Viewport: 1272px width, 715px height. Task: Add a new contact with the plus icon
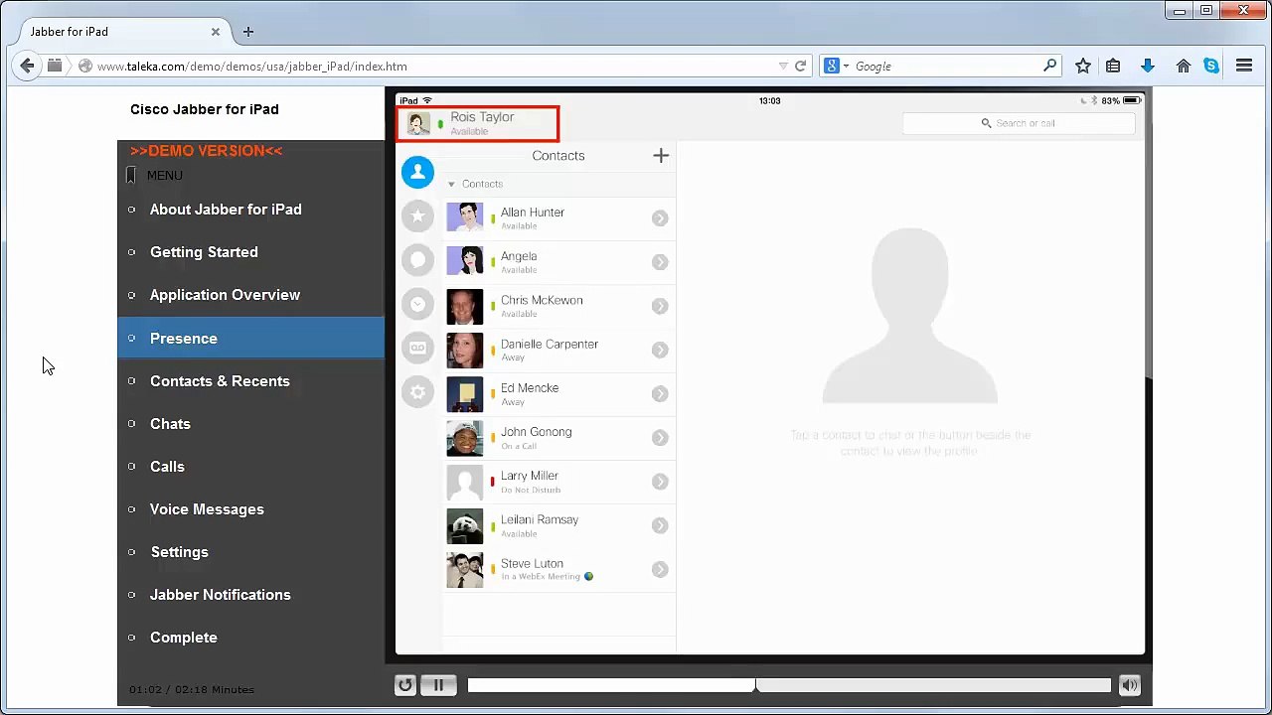(661, 155)
